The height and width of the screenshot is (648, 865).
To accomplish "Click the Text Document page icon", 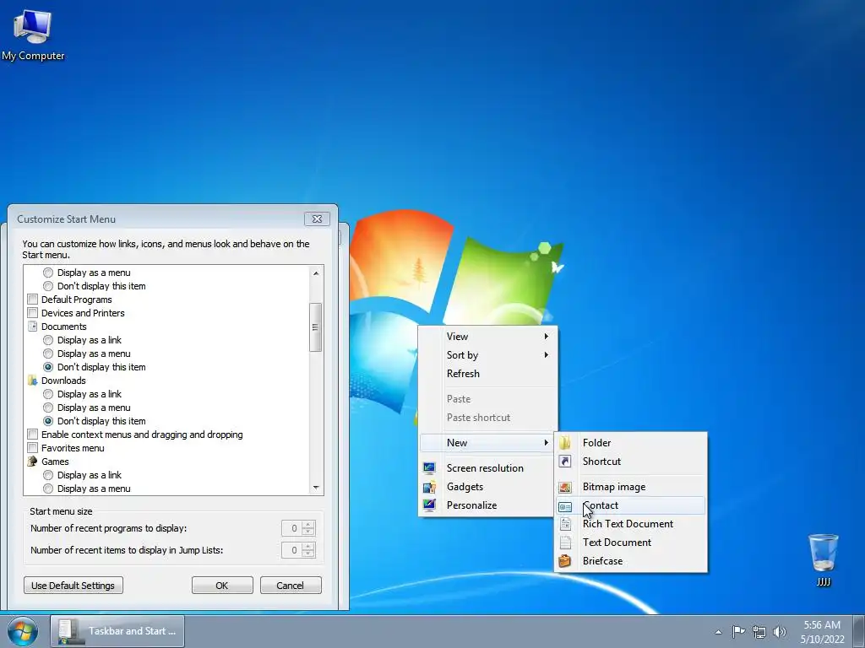I will click(x=565, y=543).
